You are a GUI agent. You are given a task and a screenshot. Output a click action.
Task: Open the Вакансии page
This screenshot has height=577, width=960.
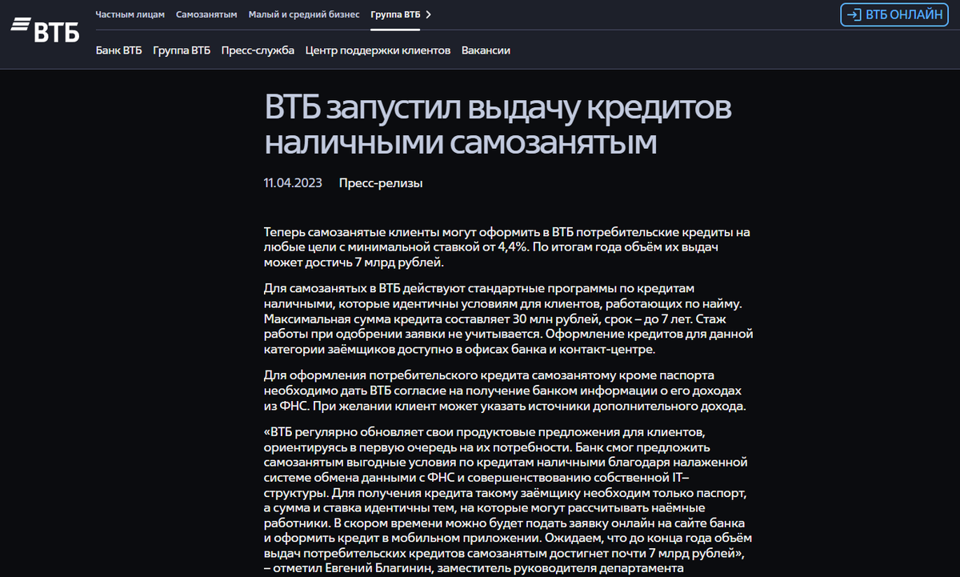486,50
